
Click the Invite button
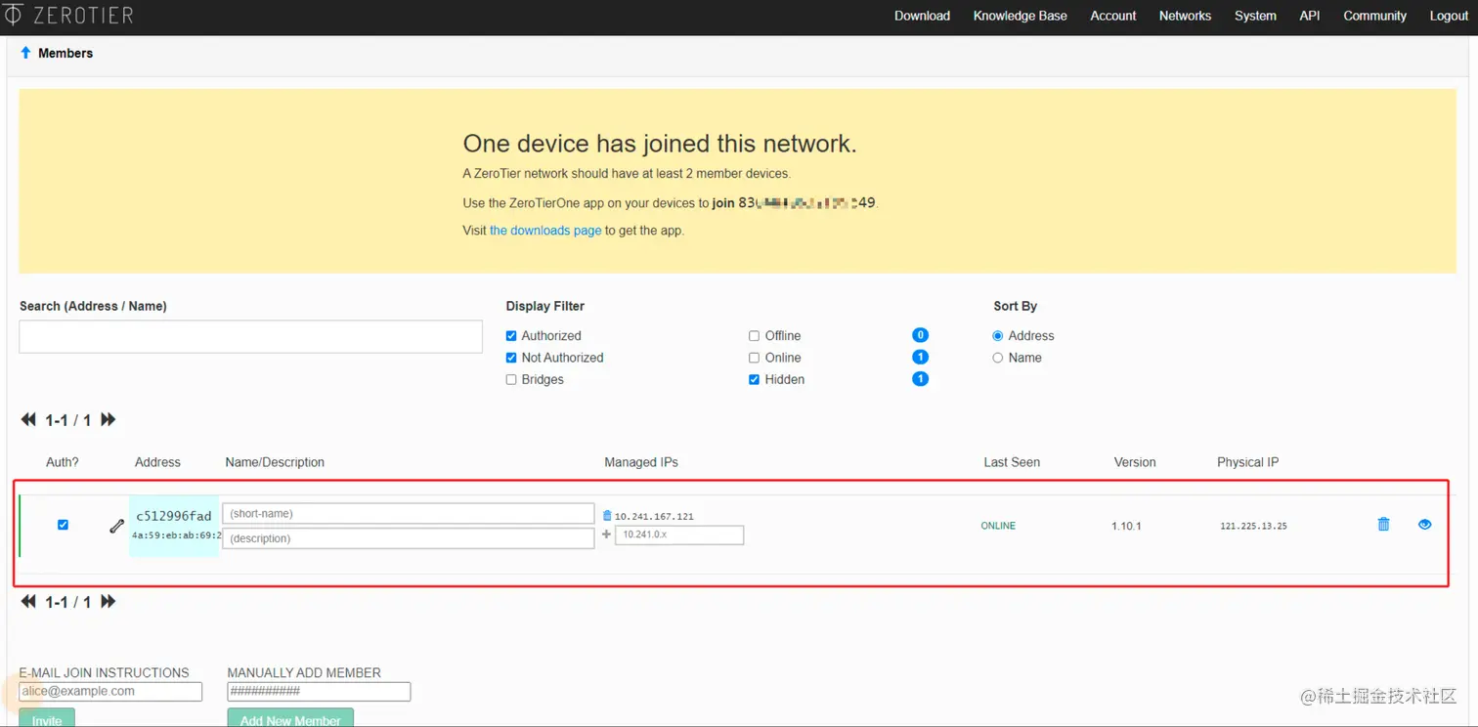[x=47, y=718]
